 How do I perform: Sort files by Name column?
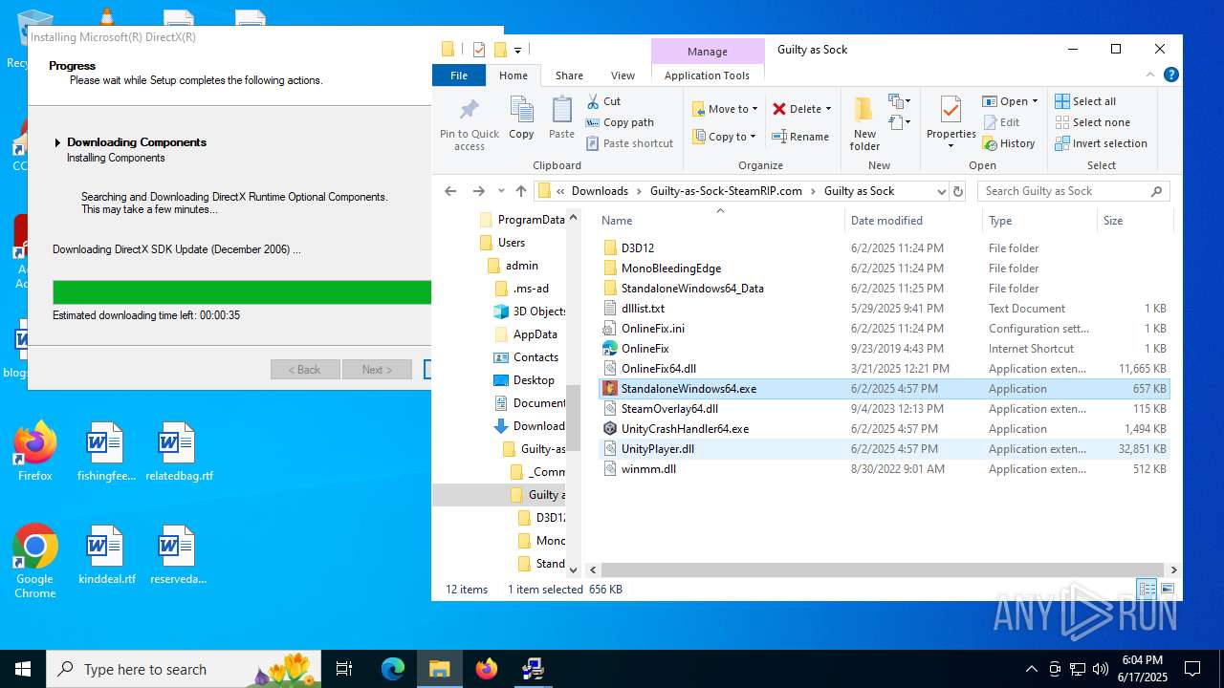(721, 221)
